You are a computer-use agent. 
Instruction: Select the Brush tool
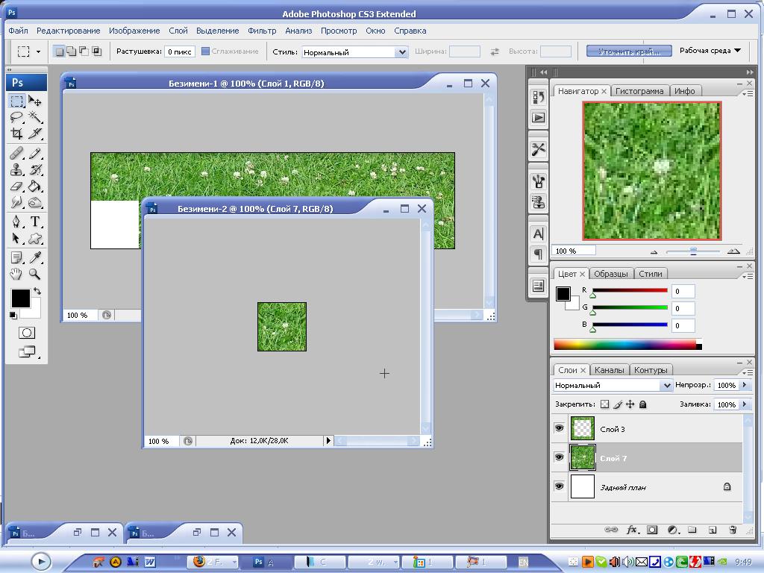coord(35,154)
